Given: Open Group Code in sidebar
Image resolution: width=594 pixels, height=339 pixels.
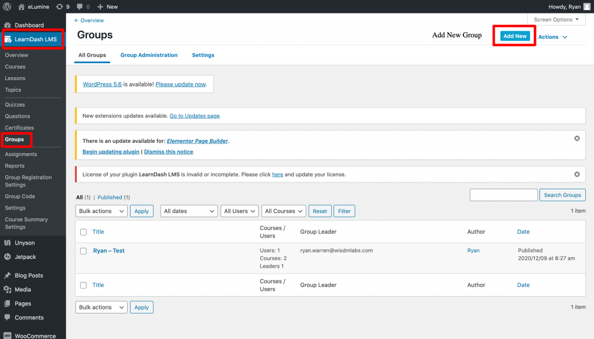Looking at the screenshot, I should (x=20, y=196).
